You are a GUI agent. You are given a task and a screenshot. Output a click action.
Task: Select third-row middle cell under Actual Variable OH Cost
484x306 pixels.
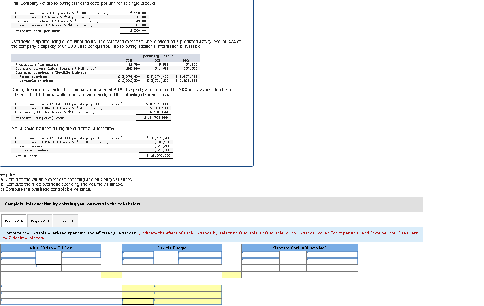[x=49, y=268]
